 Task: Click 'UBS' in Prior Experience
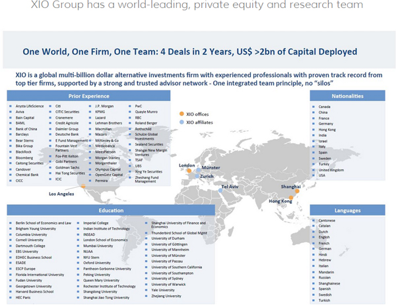click(x=138, y=166)
